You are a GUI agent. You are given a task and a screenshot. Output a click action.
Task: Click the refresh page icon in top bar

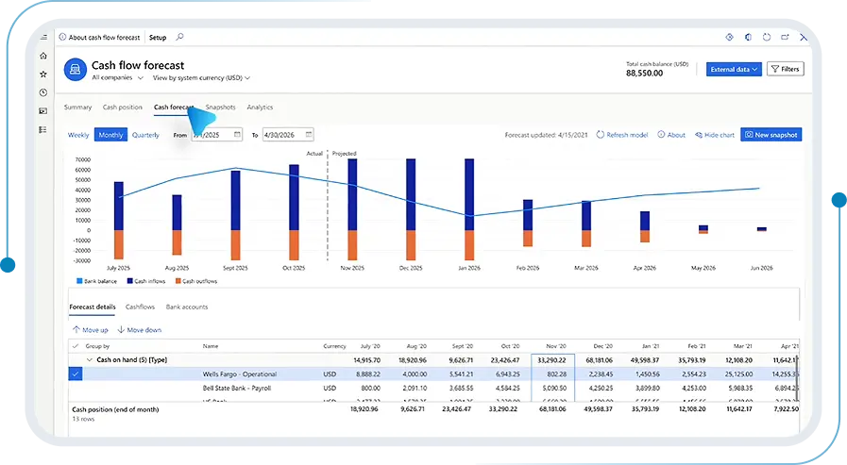coord(767,37)
